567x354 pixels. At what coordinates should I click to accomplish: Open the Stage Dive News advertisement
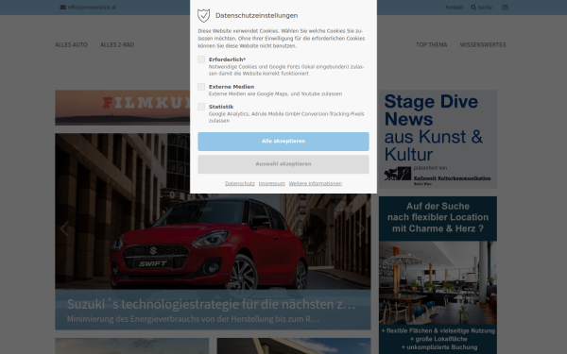pyautogui.click(x=438, y=139)
